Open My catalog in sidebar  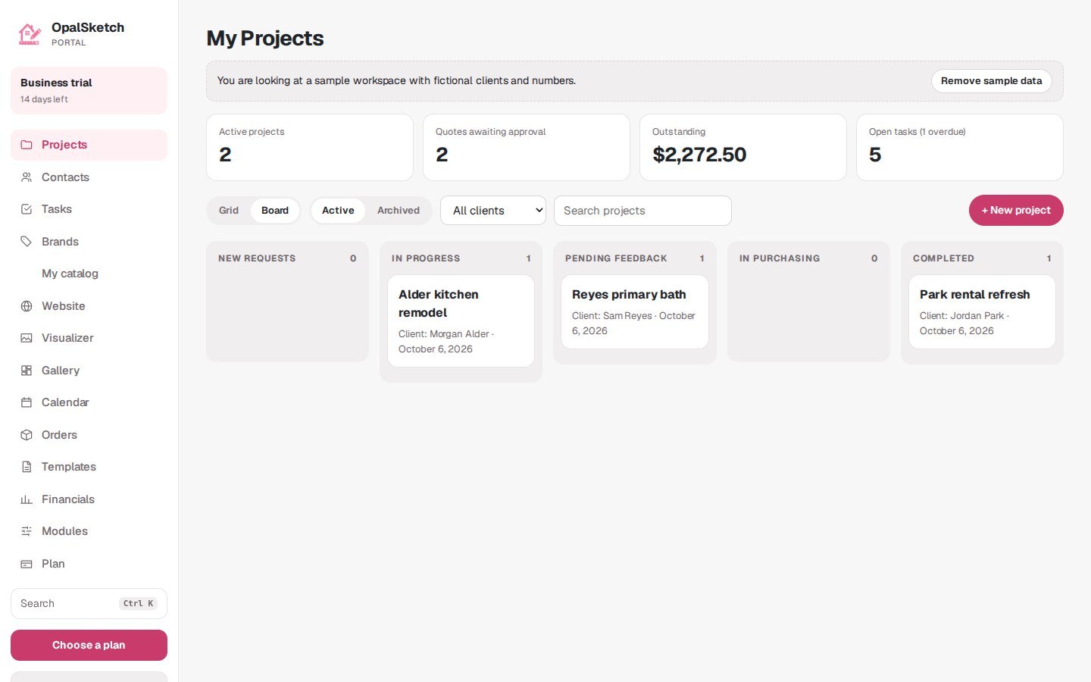tap(89, 274)
